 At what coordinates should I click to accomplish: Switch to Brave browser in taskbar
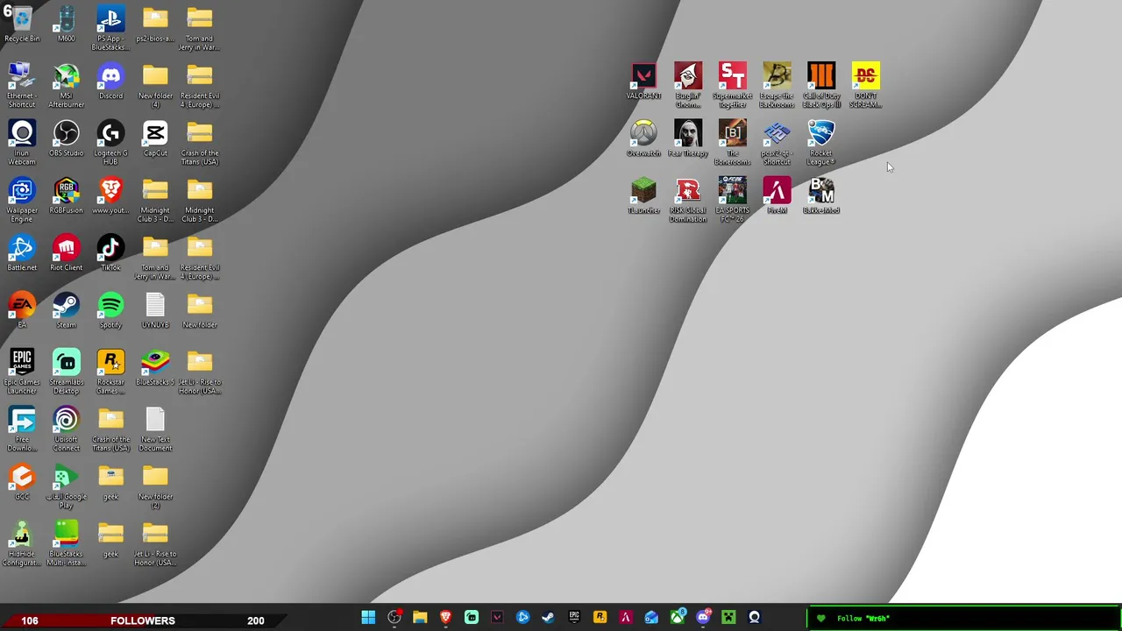[445, 618]
